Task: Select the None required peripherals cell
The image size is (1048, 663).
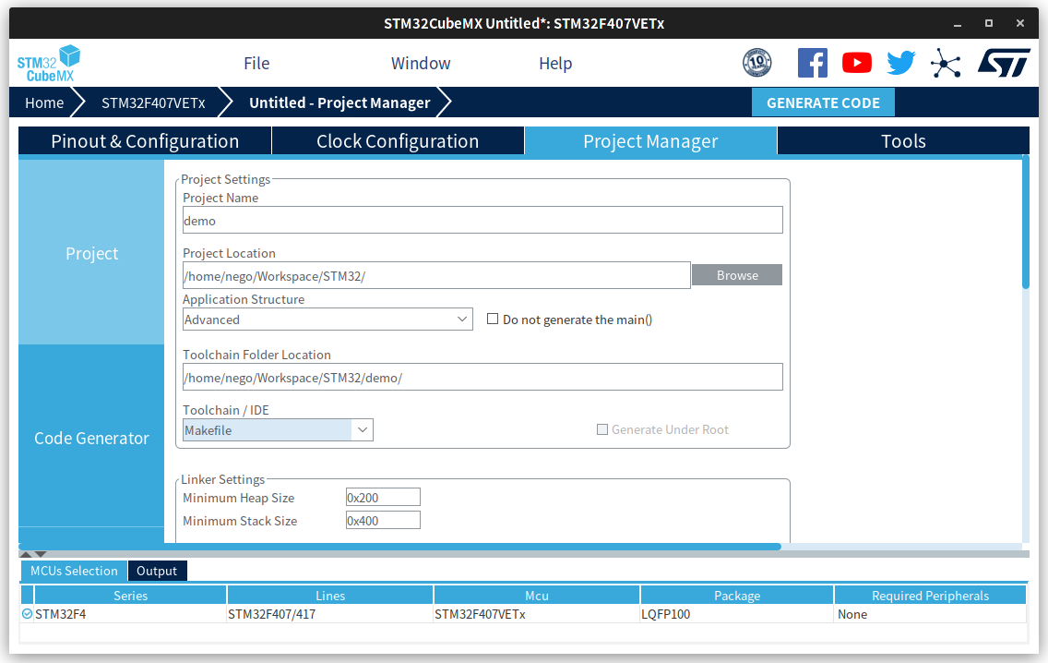Action: coord(930,613)
